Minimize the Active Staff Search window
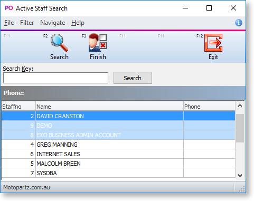The height and width of the screenshot is (201, 254). [185, 8]
